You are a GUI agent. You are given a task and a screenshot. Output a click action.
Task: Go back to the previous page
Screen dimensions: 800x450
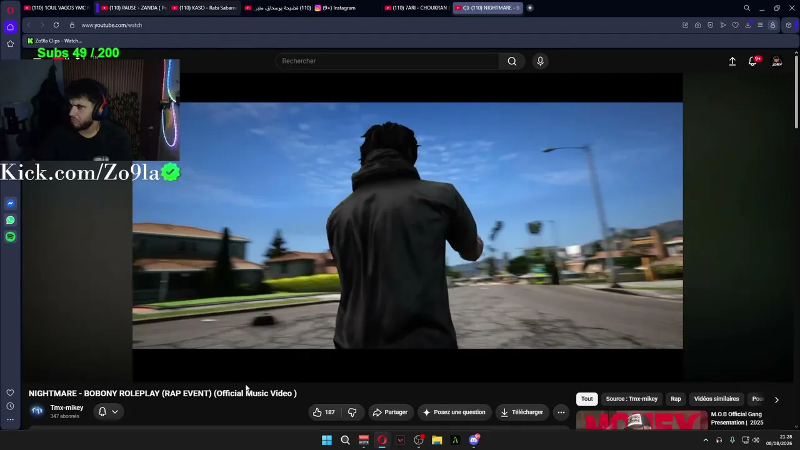(29, 25)
